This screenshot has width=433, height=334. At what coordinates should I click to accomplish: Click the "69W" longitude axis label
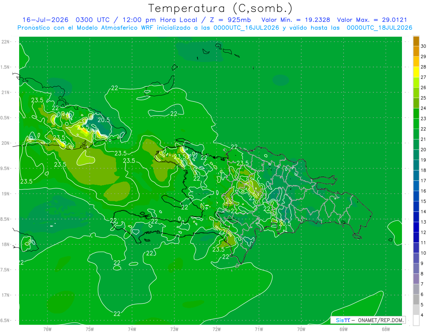point(344,329)
